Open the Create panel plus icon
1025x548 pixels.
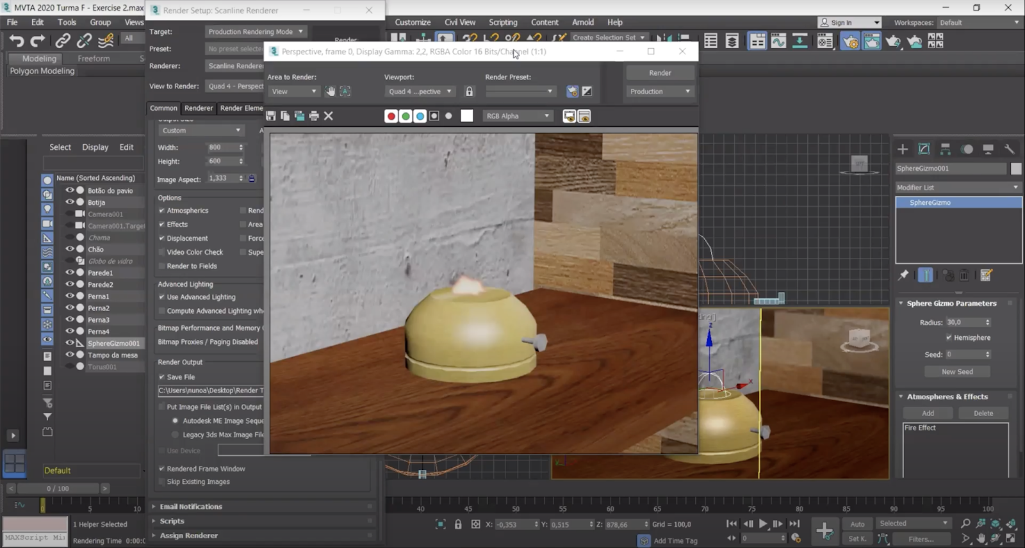(903, 149)
